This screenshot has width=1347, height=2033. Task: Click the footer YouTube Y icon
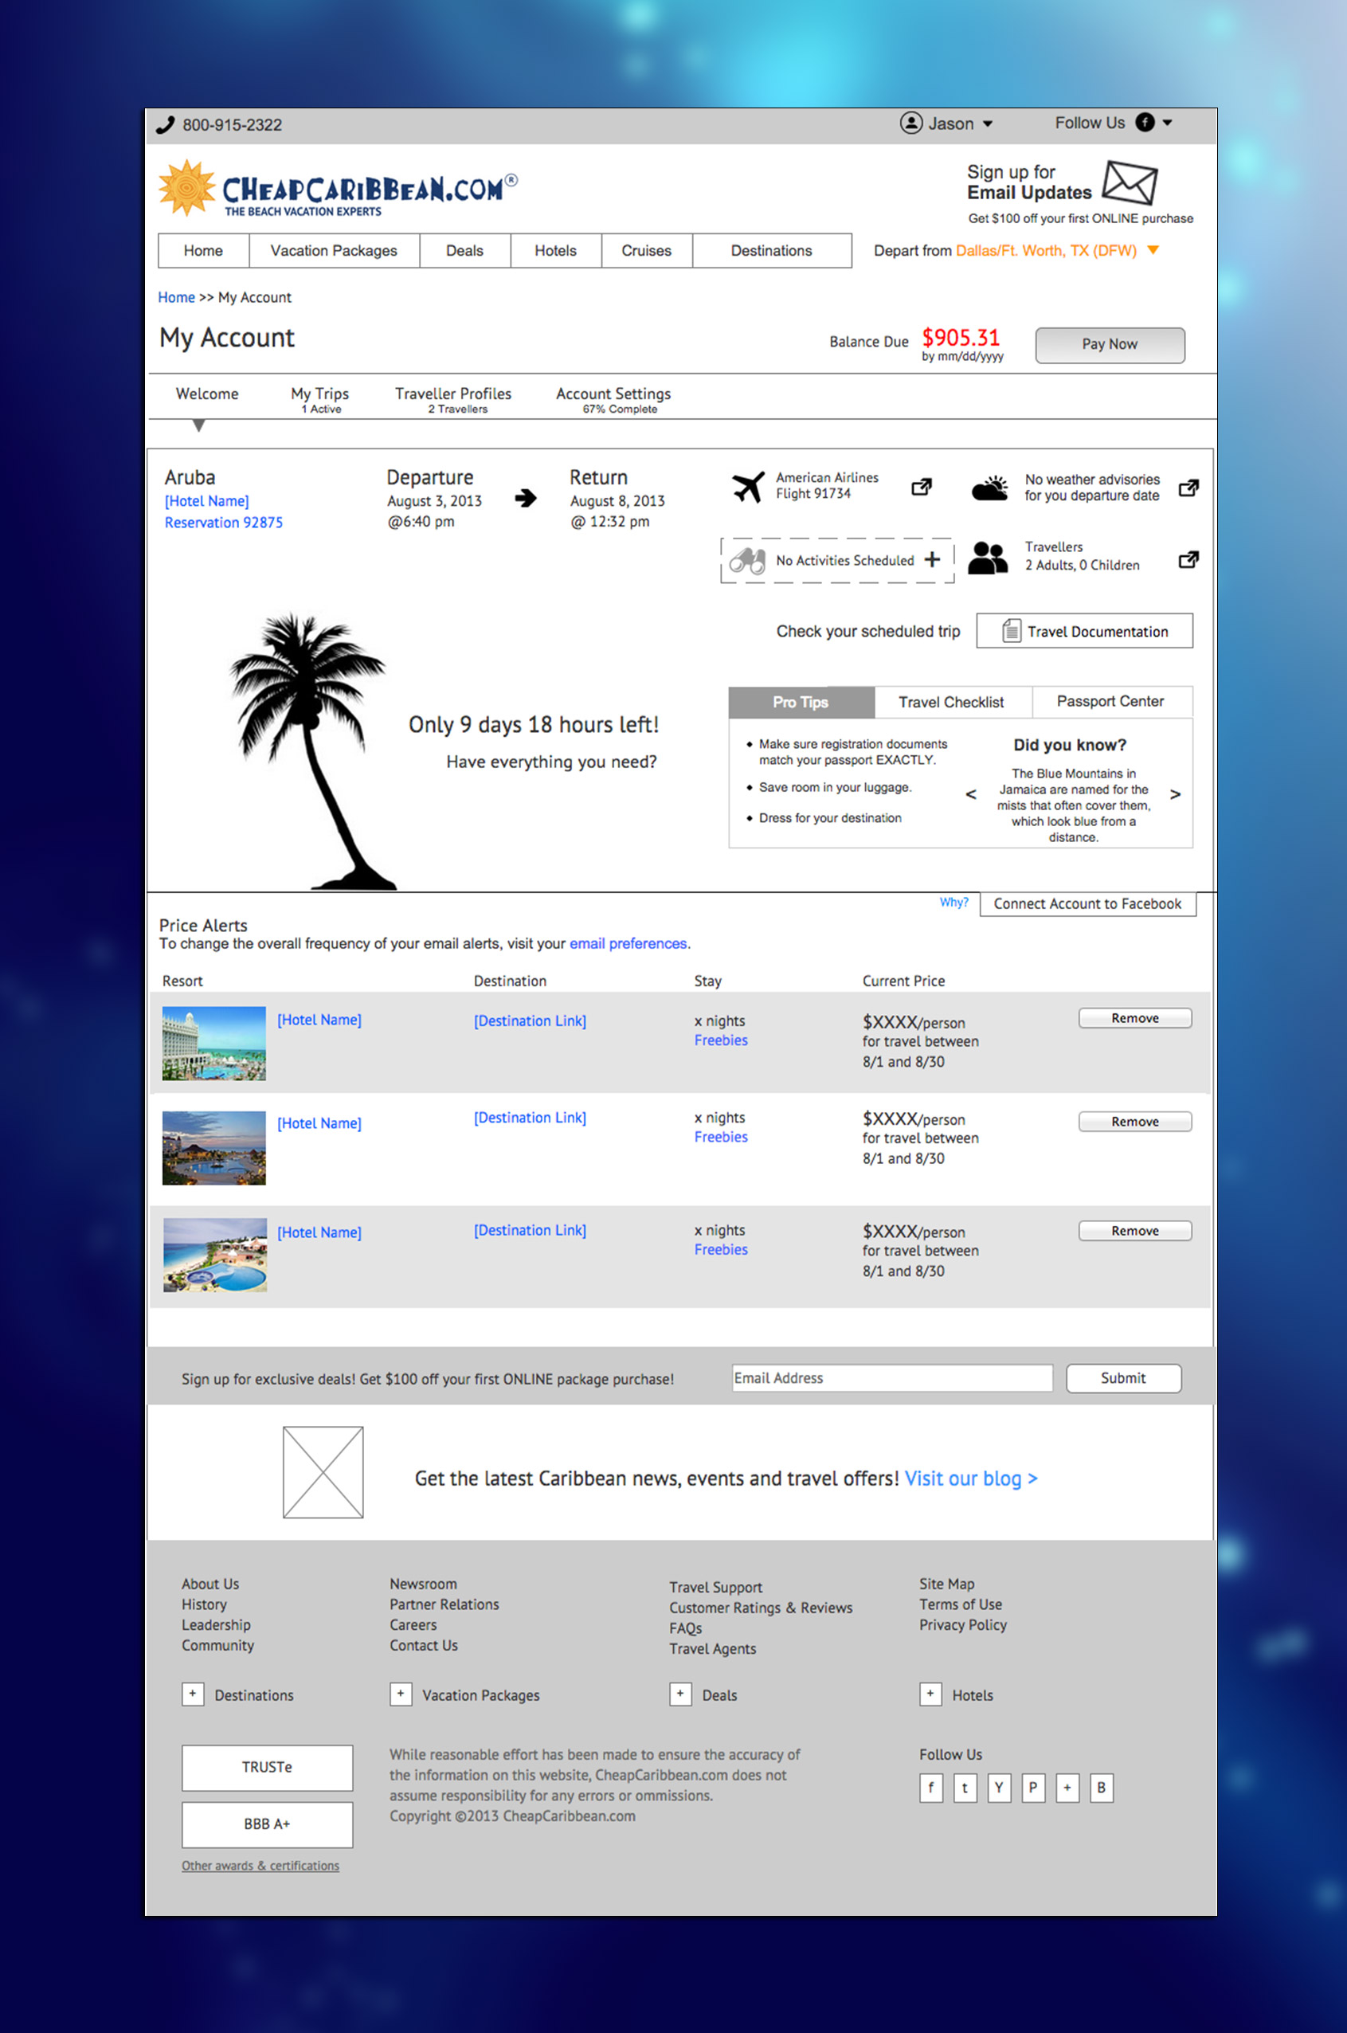[x=999, y=1788]
